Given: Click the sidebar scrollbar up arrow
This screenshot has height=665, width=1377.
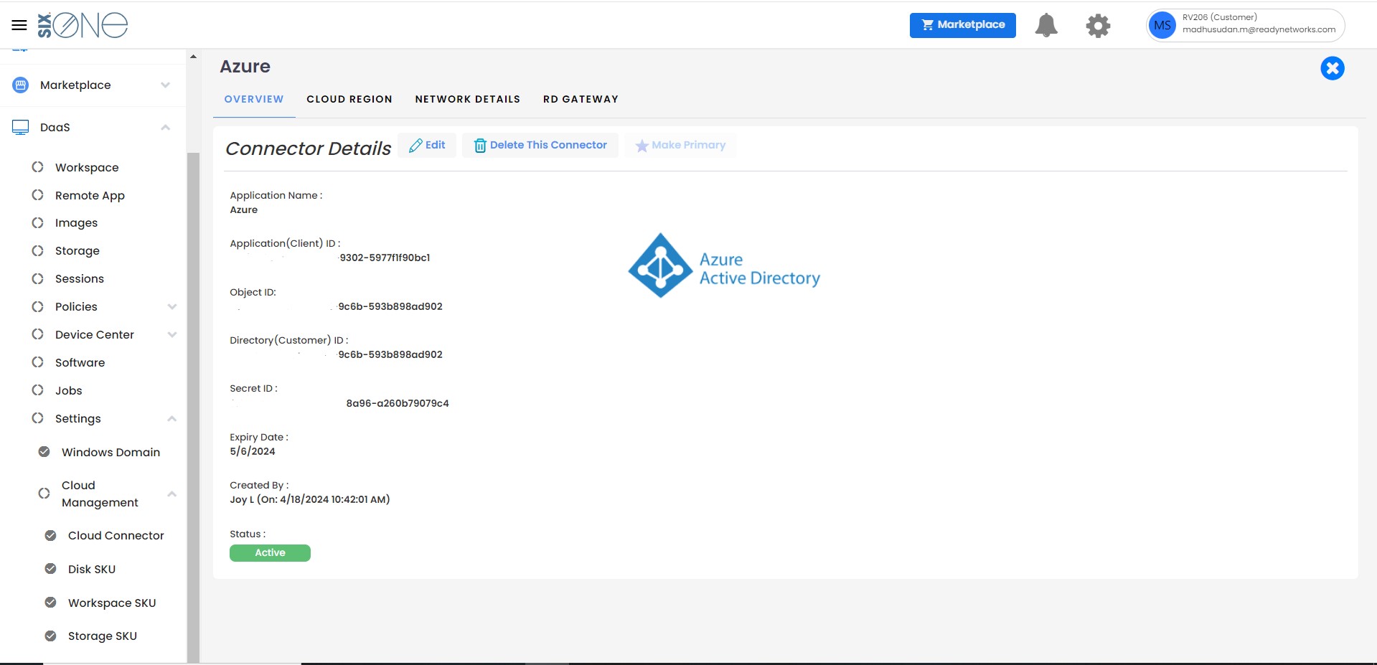Looking at the screenshot, I should [x=193, y=56].
